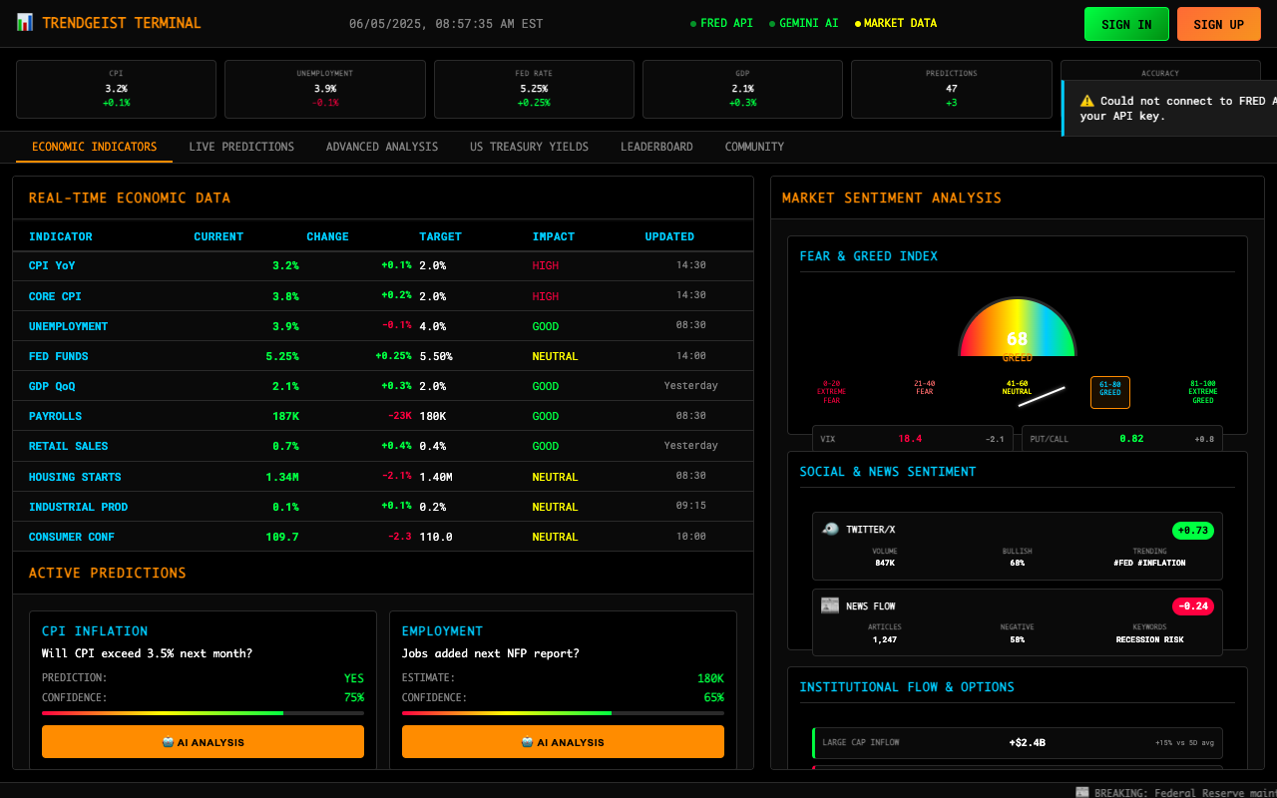Viewport: 1277px width, 798px height.
Task: Click the Impact column header
Action: click(x=554, y=236)
